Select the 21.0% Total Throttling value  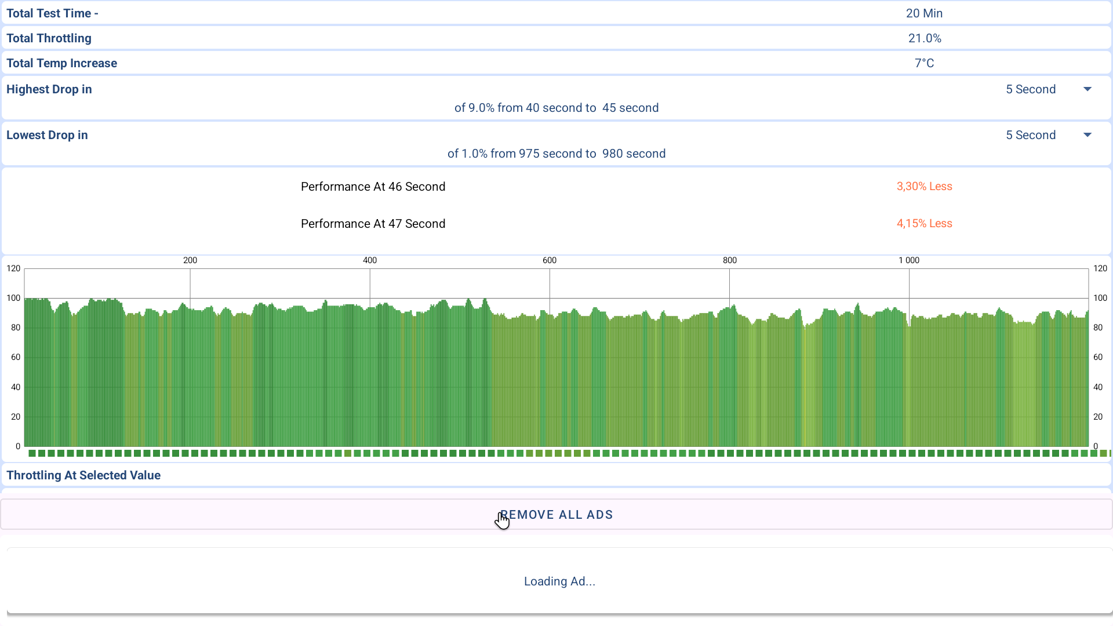click(925, 38)
